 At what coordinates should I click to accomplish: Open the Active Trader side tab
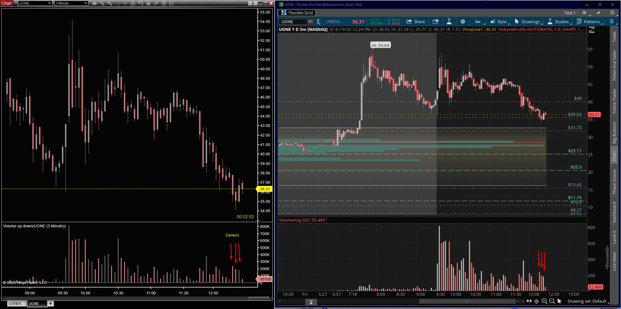pos(614,101)
